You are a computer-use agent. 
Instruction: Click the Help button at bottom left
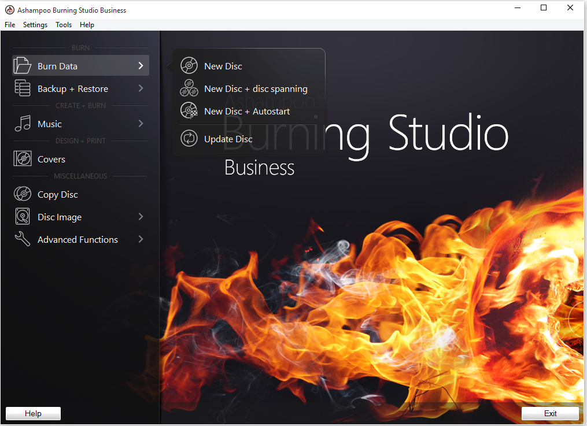click(34, 413)
